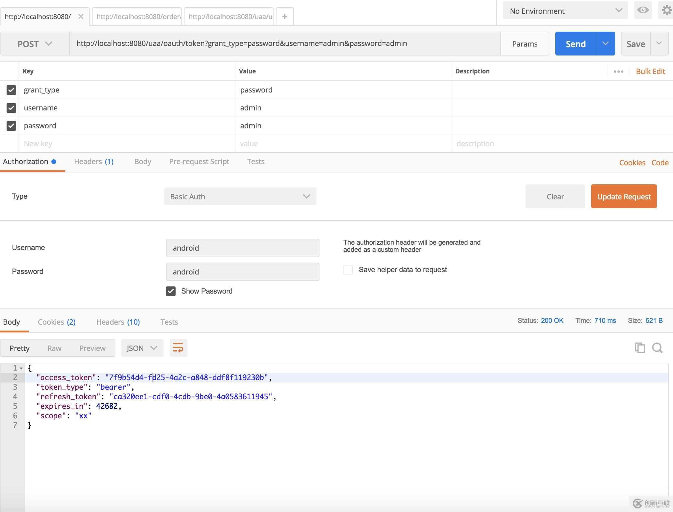Click the Bulk Edit link

pos(650,71)
